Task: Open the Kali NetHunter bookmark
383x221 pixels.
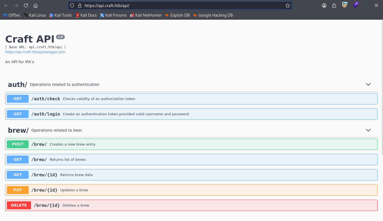Action: coord(146,15)
